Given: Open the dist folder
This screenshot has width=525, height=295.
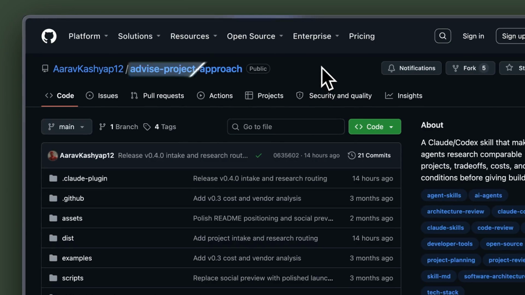Looking at the screenshot, I should tap(68, 238).
